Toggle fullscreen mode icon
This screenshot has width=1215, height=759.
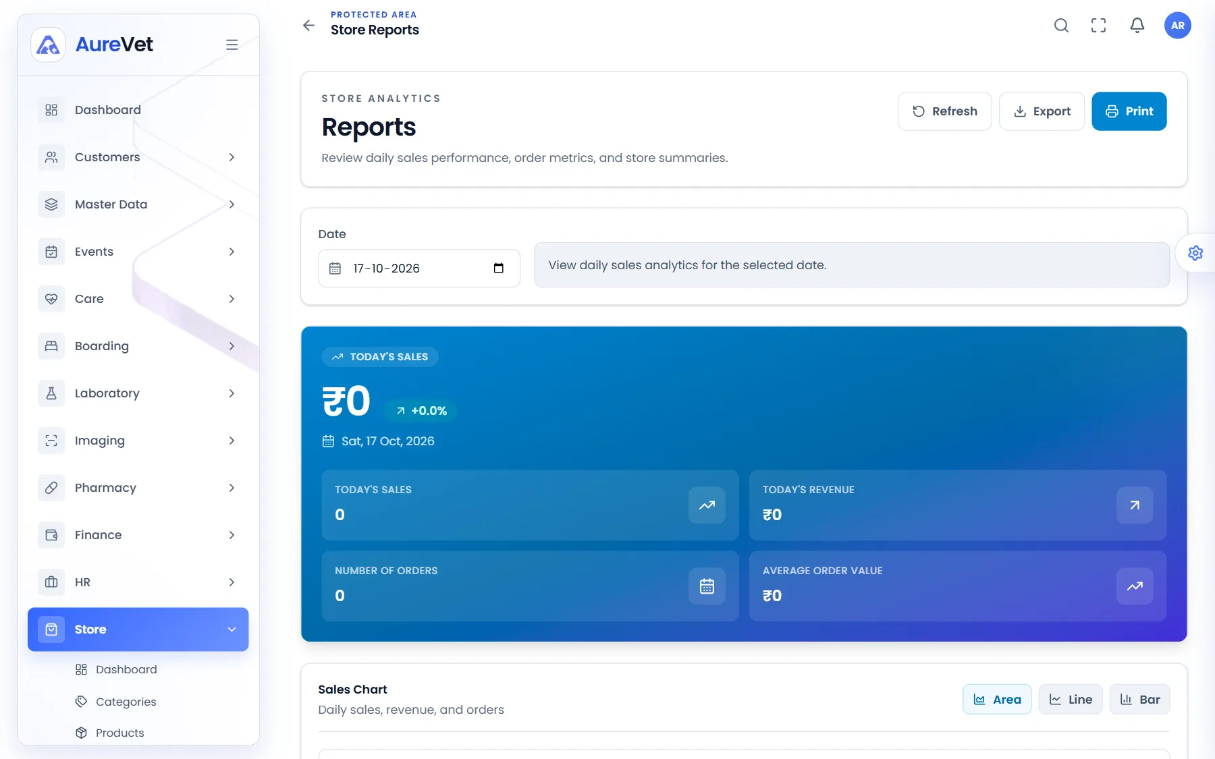(x=1099, y=26)
